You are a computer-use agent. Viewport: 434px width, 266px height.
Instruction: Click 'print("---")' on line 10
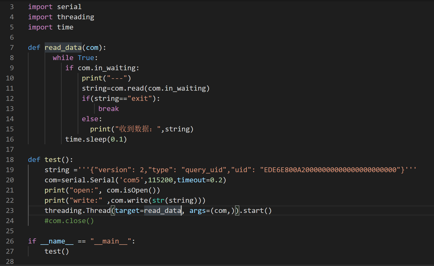tap(106, 78)
